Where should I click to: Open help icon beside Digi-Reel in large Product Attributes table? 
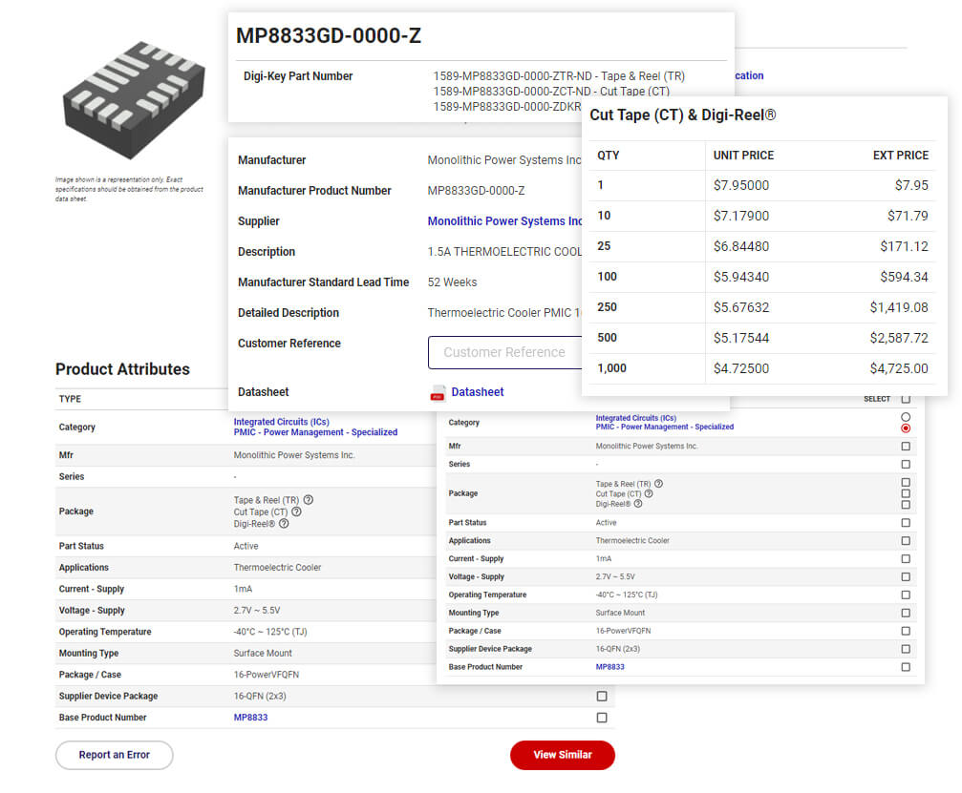[284, 523]
